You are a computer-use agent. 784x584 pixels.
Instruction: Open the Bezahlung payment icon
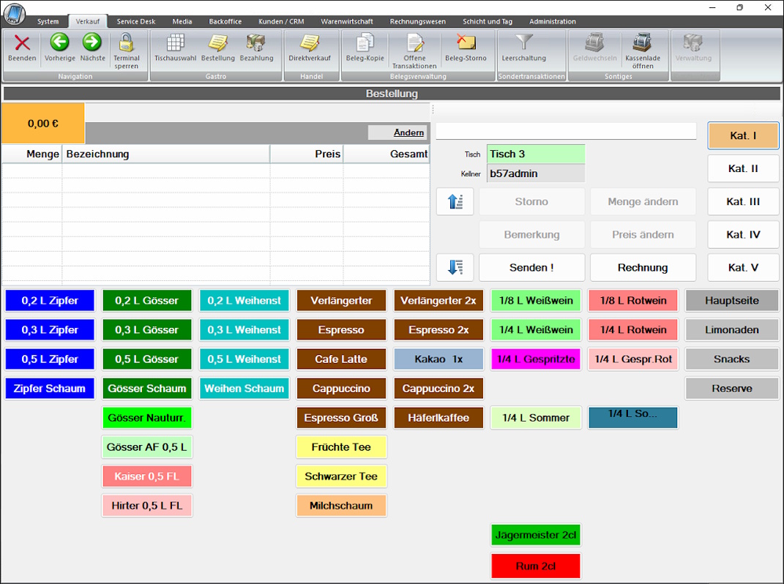click(256, 43)
